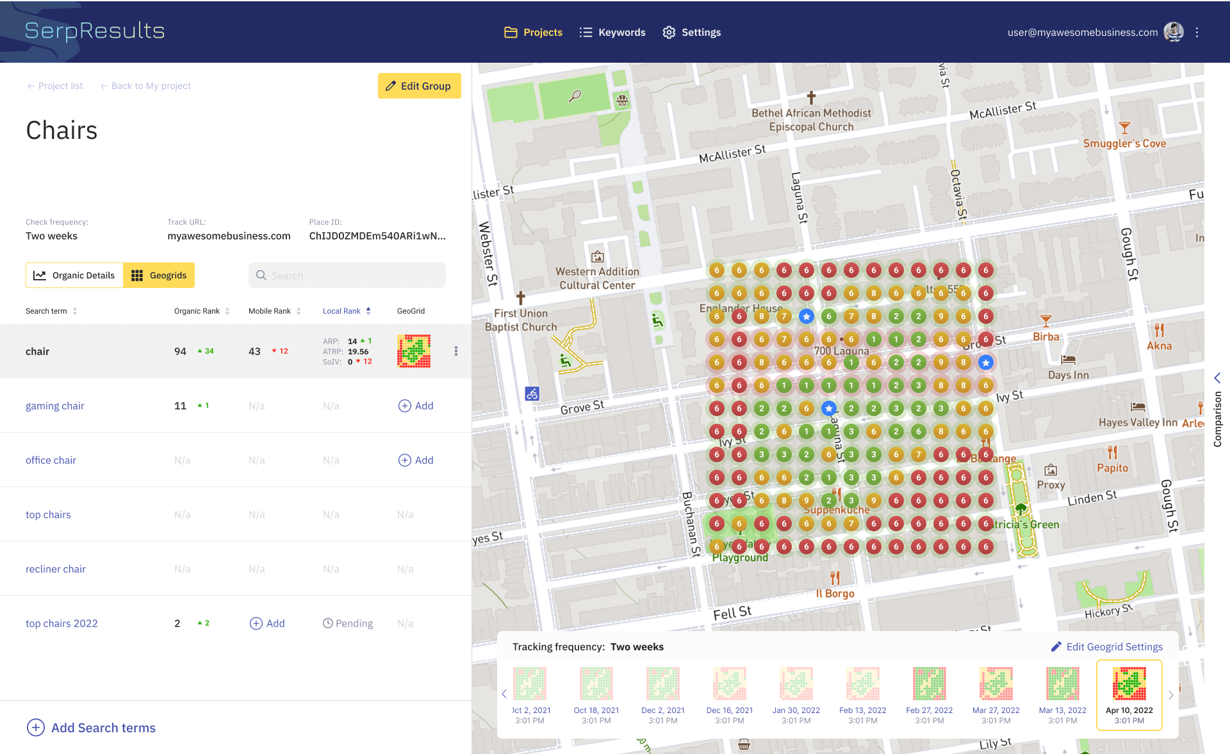Open the three-dot menu on the chair row
This screenshot has width=1230, height=754.
click(x=456, y=351)
